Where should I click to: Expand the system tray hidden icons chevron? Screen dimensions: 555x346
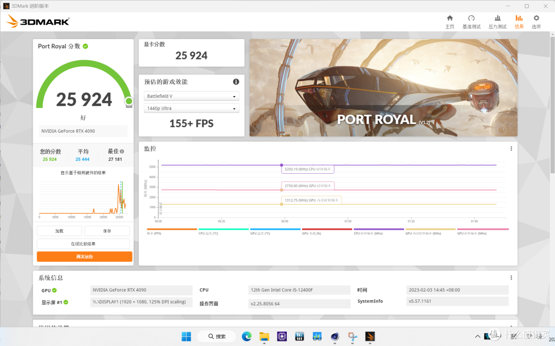pyautogui.click(x=477, y=336)
